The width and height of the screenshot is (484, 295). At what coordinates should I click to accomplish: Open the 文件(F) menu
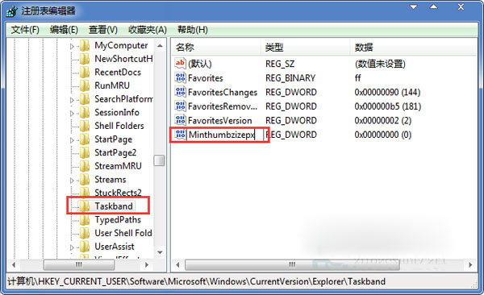25,30
